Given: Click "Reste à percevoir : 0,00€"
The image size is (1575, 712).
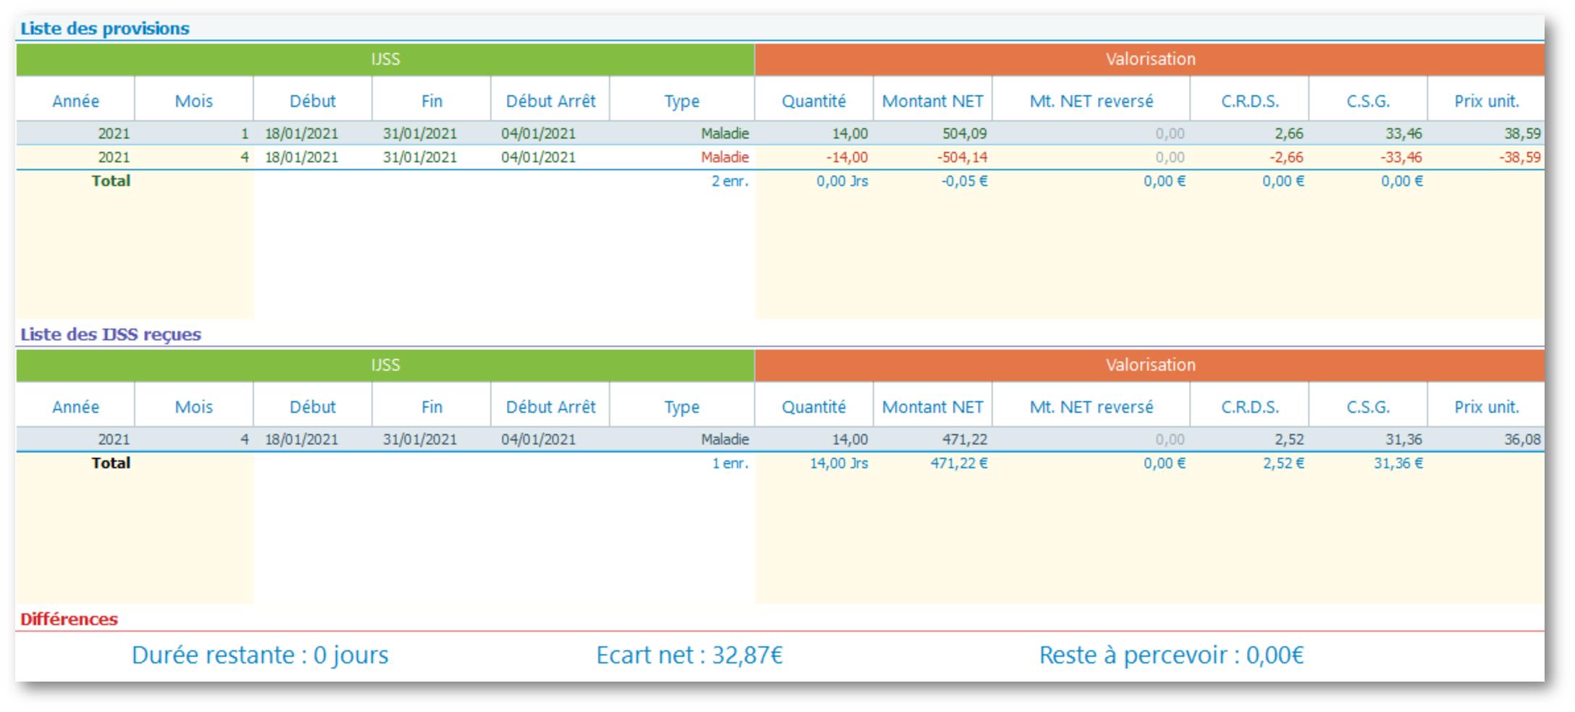Looking at the screenshot, I should click(1172, 656).
